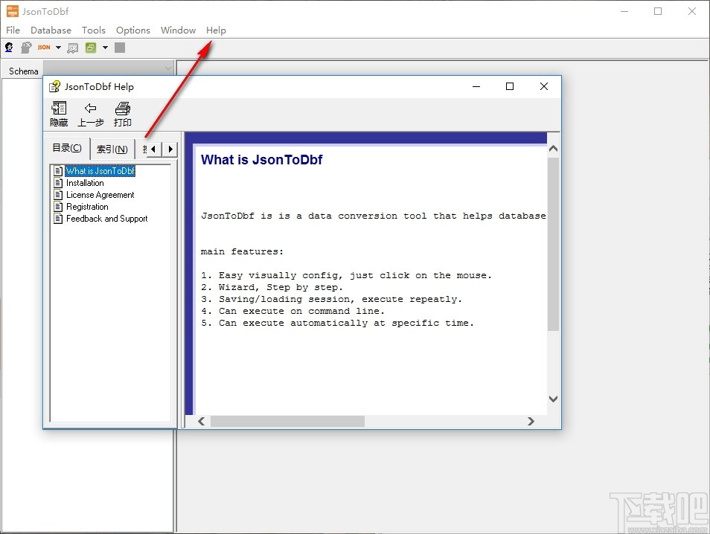The width and height of the screenshot is (710, 534).
Task: Open the Help menu
Action: (x=216, y=30)
